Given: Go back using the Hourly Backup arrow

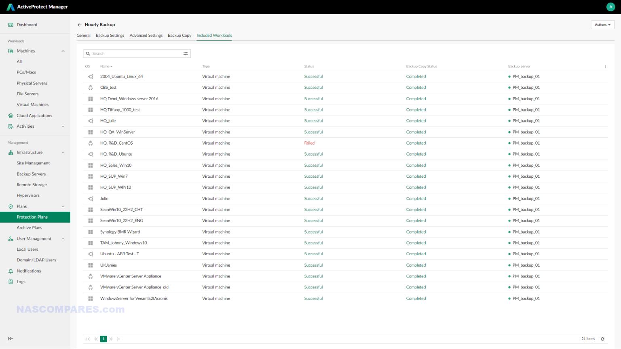Looking at the screenshot, I should click(80, 25).
